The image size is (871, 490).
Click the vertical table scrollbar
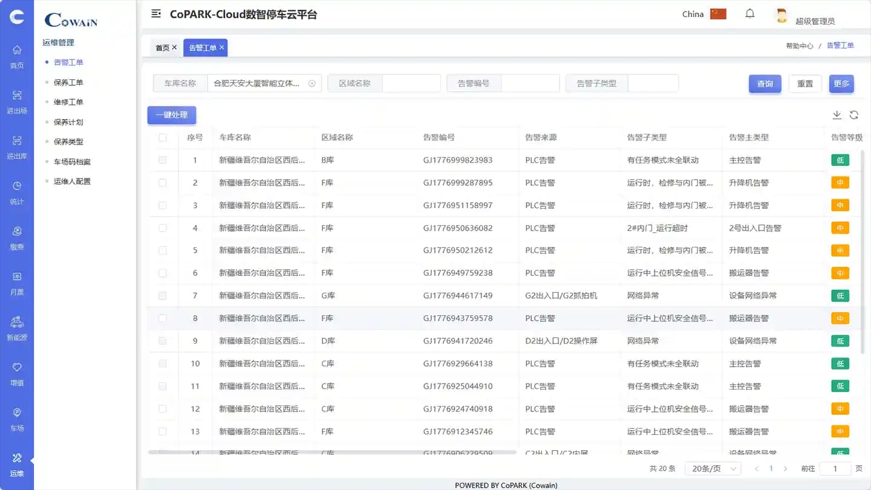(x=863, y=251)
